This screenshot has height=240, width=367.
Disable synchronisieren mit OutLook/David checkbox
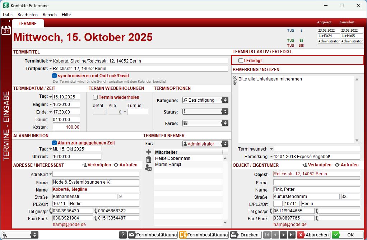55,76
